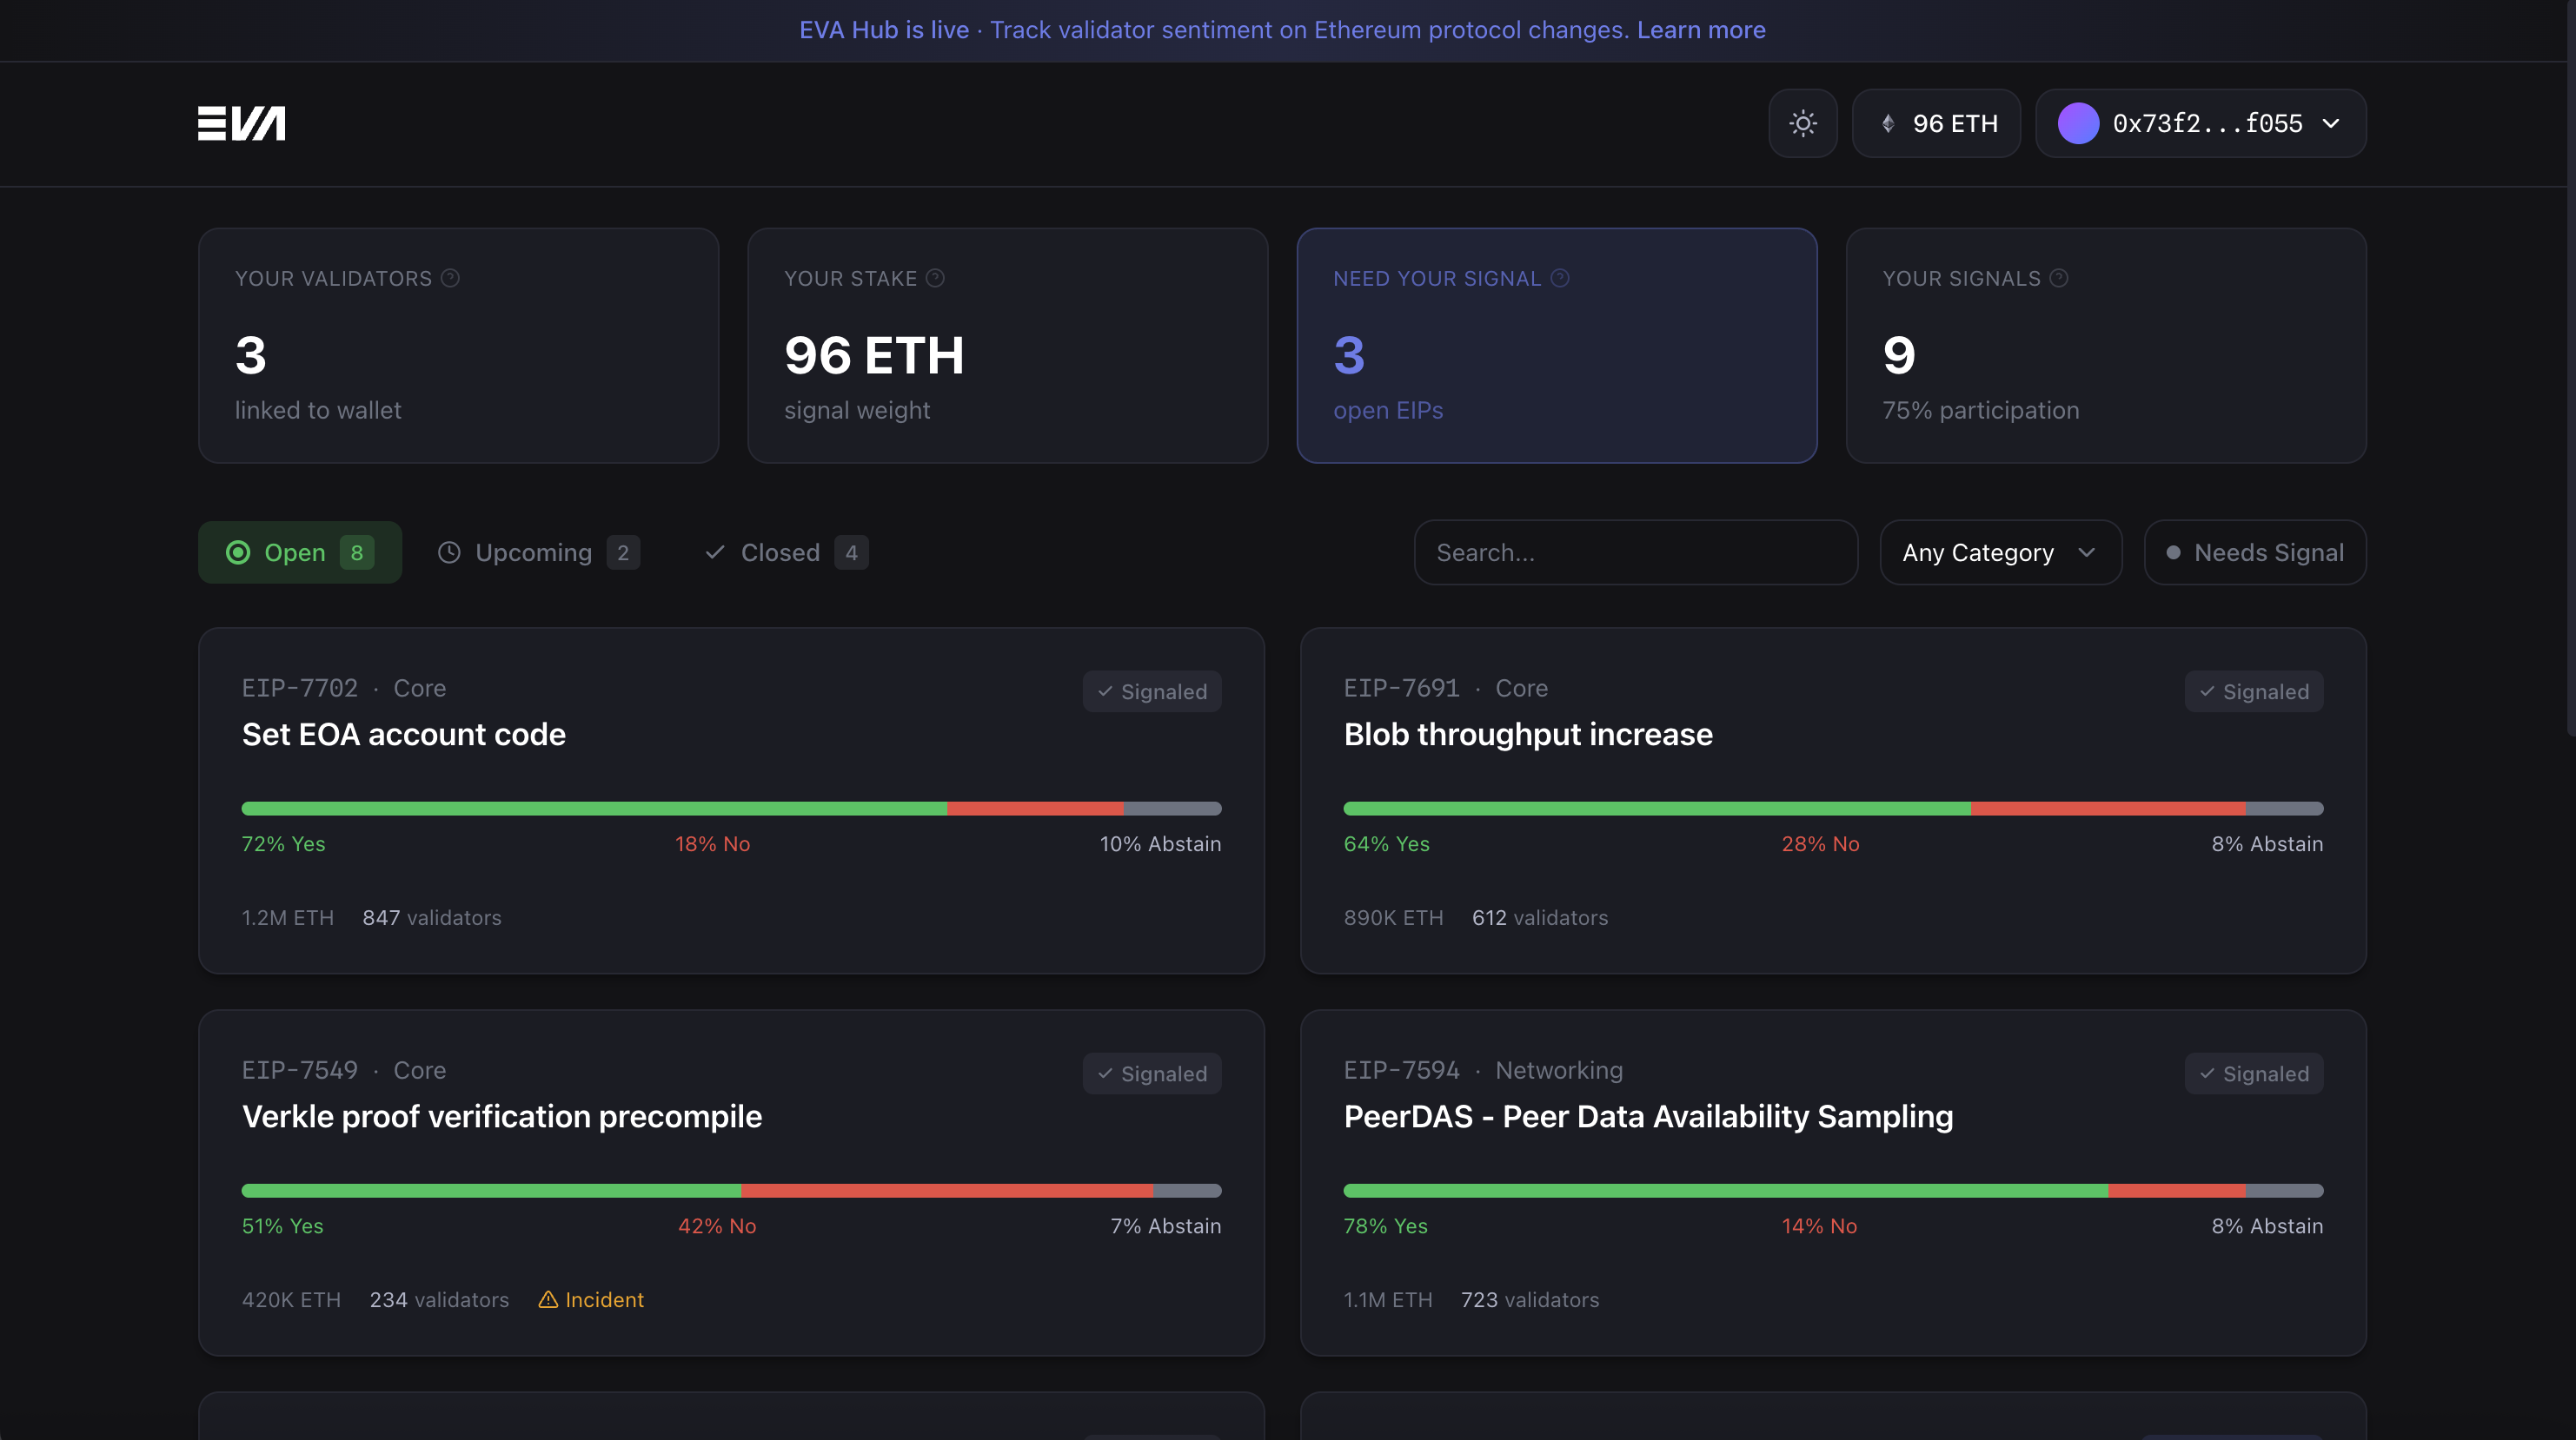The image size is (2576, 1440).
Task: Select the Open filter radio indicator
Action: click(238, 552)
